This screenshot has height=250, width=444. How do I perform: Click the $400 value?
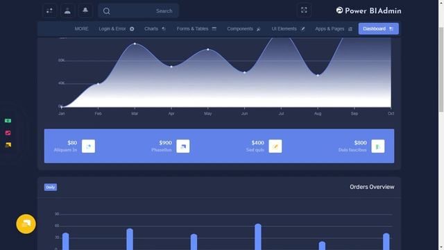click(x=257, y=142)
